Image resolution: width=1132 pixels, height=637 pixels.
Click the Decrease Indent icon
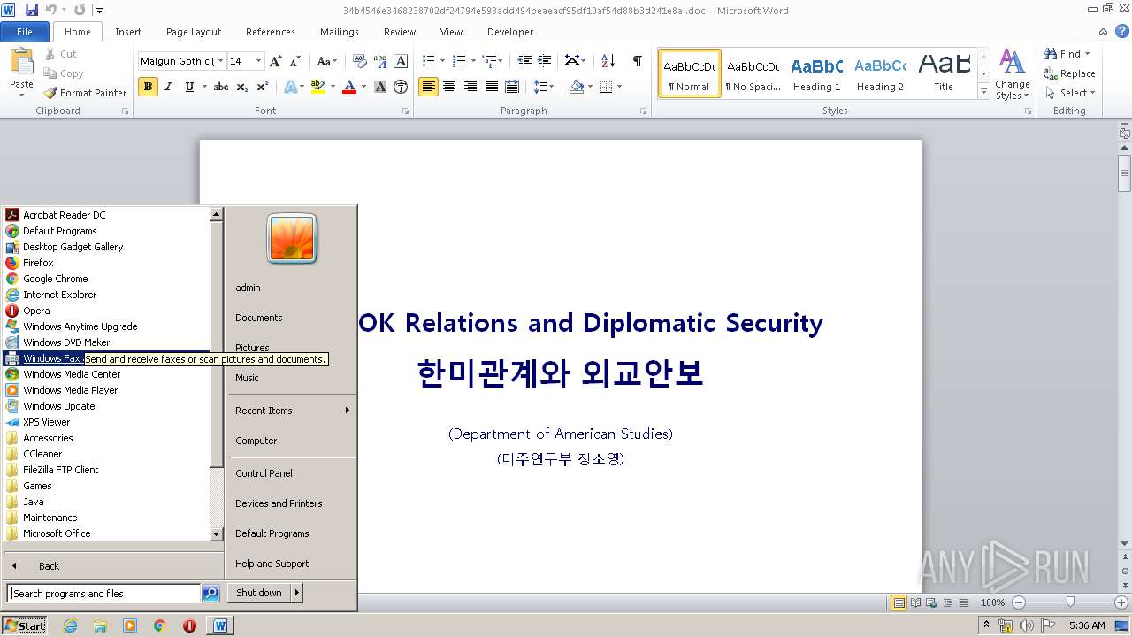(x=524, y=61)
